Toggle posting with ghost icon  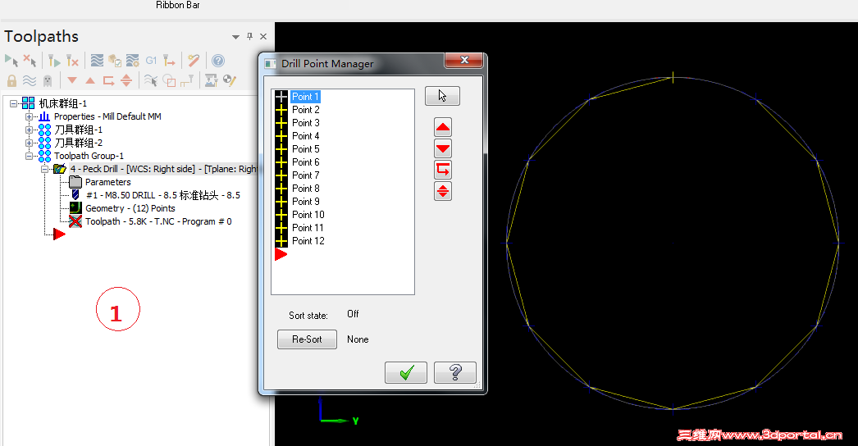(48, 80)
